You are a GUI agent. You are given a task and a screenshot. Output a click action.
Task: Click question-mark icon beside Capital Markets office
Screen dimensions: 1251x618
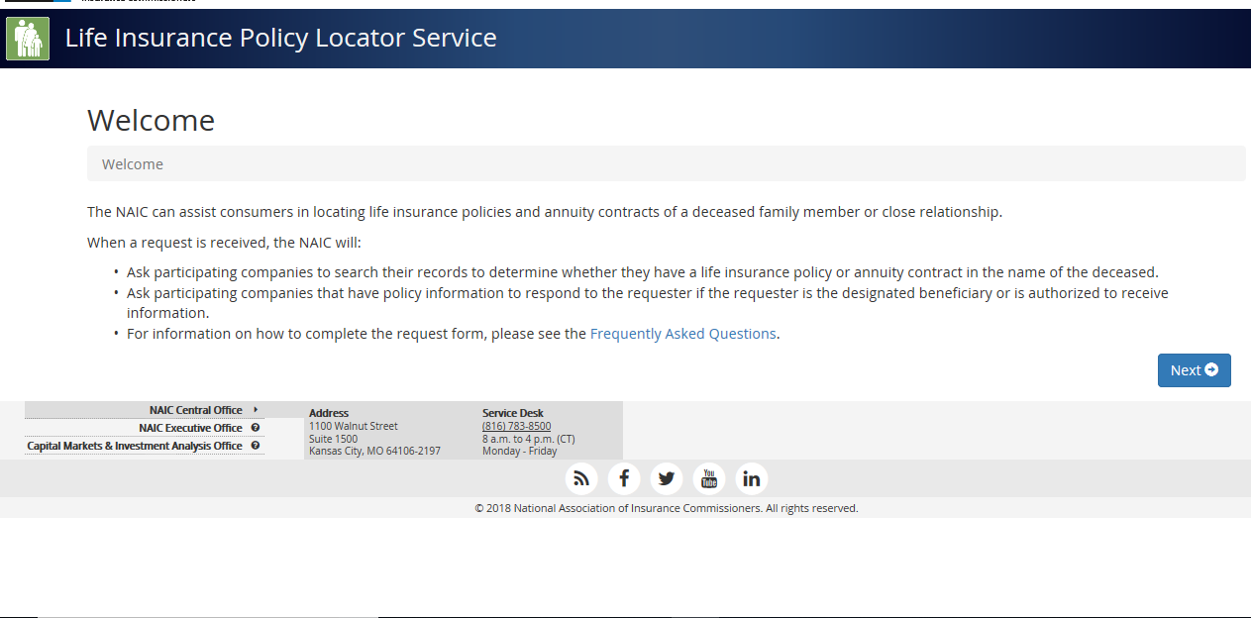pos(256,446)
